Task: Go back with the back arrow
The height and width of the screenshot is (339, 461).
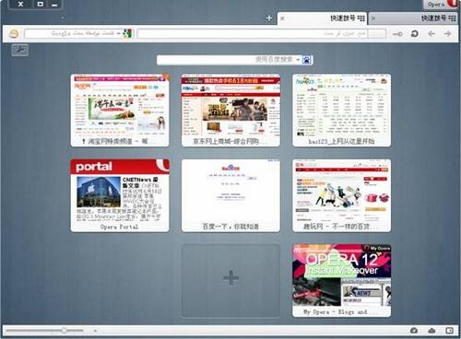Action: pyautogui.click(x=431, y=33)
